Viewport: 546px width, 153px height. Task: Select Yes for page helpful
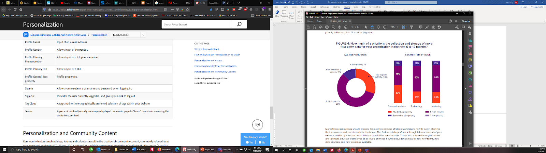pyautogui.click(x=249, y=142)
